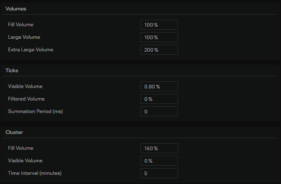Click the Cluster Fill Volume 160% field

[x=159, y=148]
